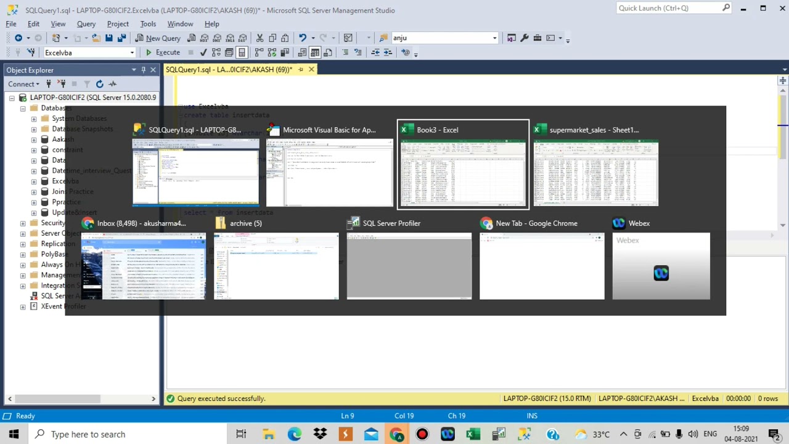789x444 pixels.
Task: Click the Save All icon
Action: point(121,38)
